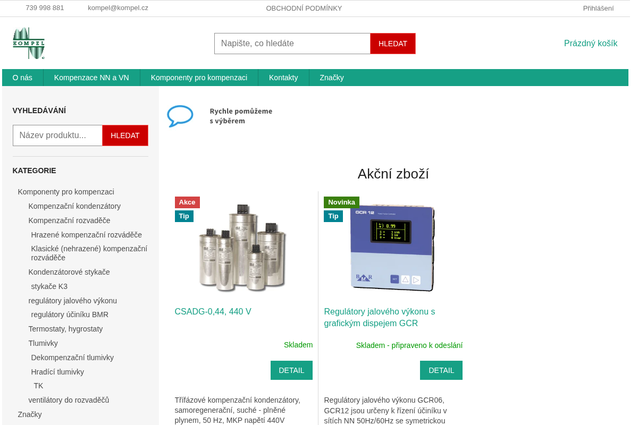Open the 'stykače K3' category
This screenshot has width=638, height=425.
click(x=49, y=286)
